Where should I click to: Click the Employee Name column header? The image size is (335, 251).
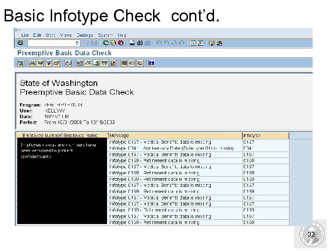tap(86, 136)
